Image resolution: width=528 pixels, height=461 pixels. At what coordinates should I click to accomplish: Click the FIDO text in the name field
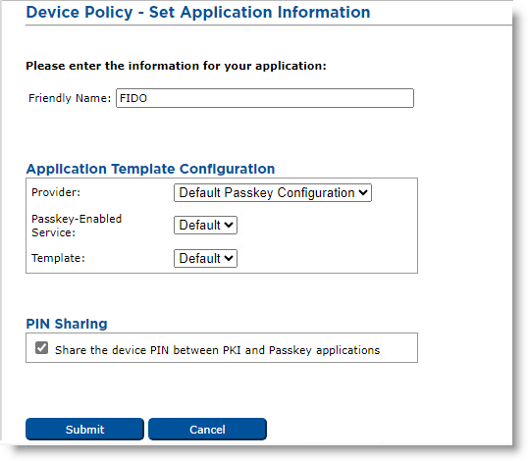[x=133, y=98]
